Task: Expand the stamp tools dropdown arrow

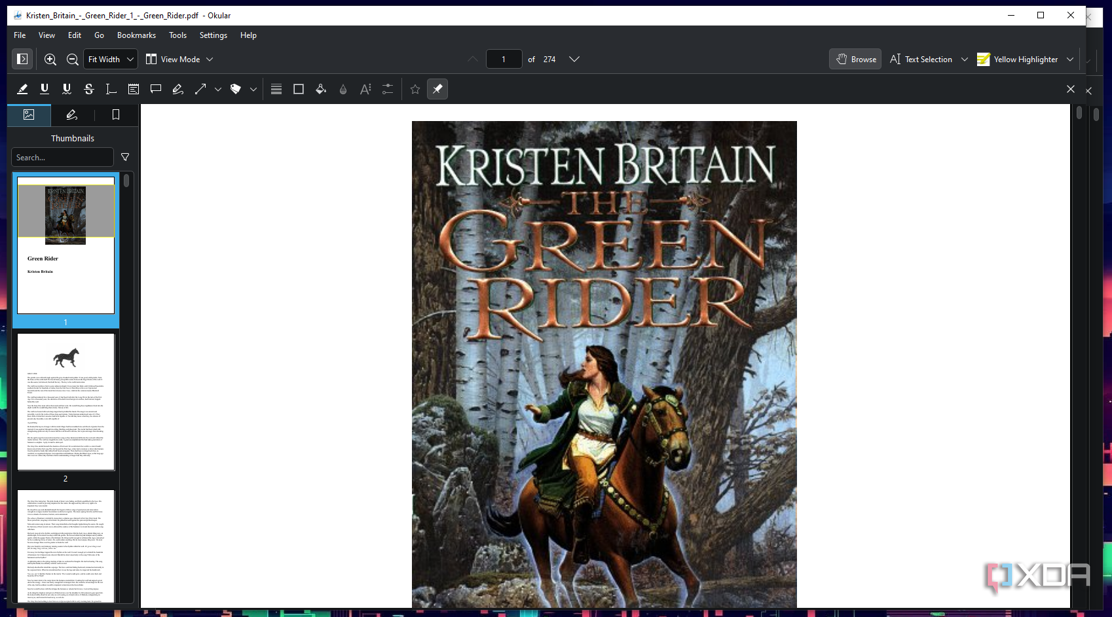Action: [253, 89]
